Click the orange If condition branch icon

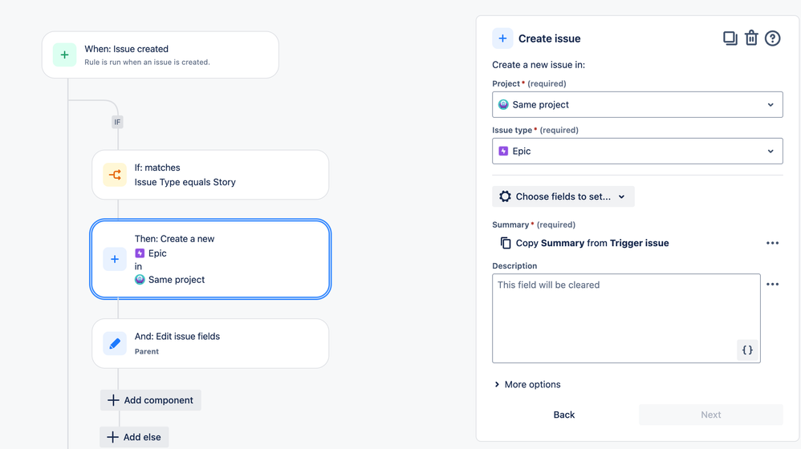pyautogui.click(x=115, y=175)
